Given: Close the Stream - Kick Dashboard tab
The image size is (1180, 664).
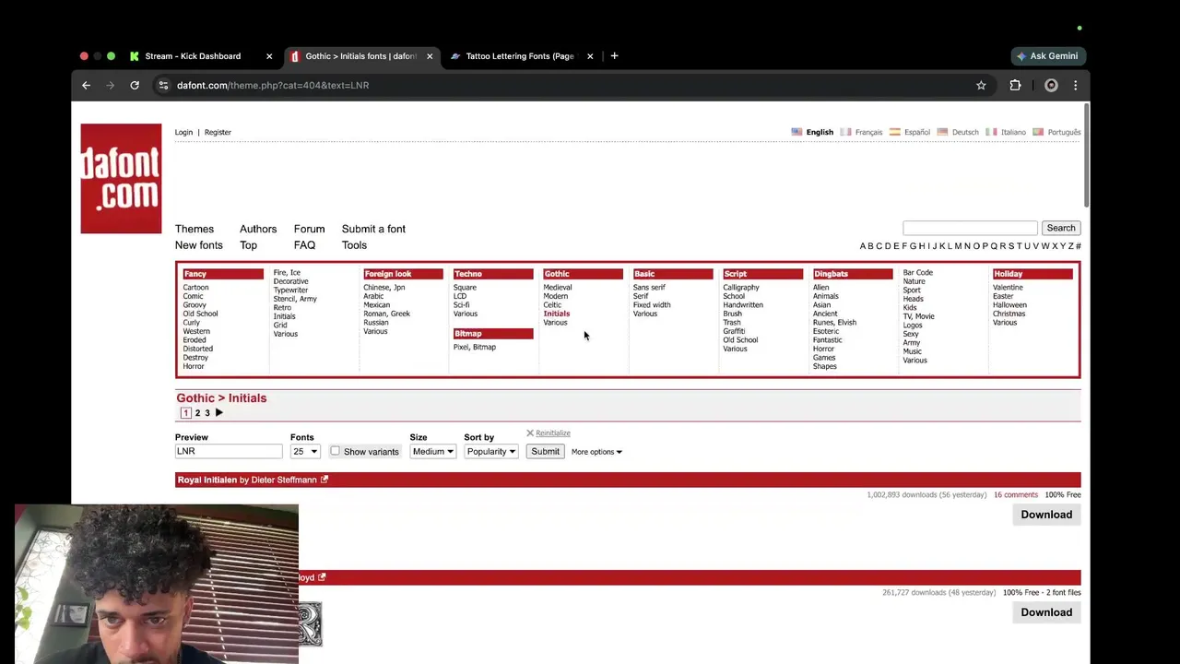Looking at the screenshot, I should tap(269, 56).
